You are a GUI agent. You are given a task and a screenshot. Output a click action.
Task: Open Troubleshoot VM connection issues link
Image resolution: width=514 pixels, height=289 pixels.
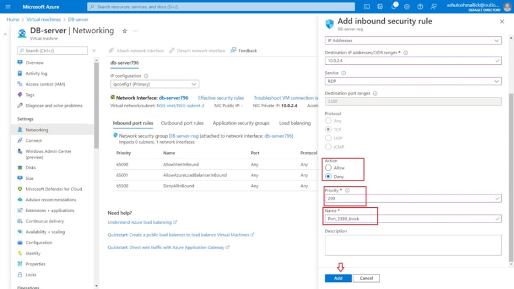coord(286,98)
